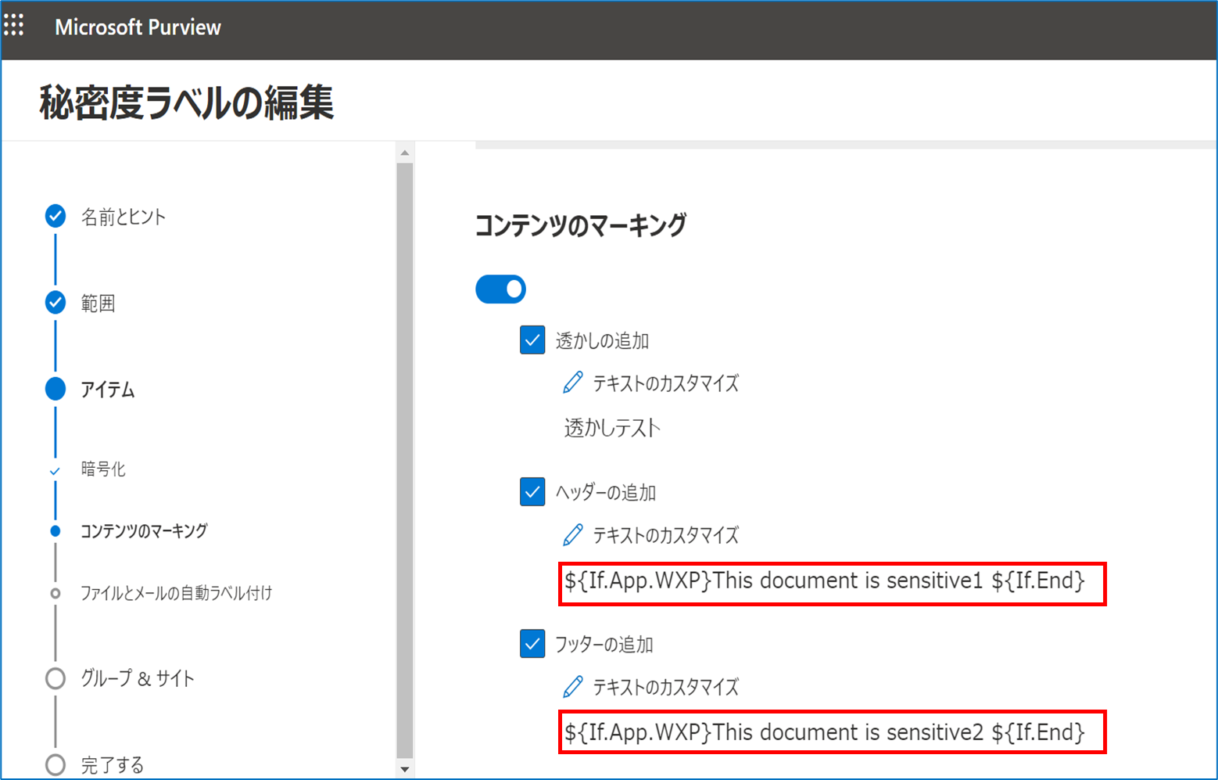The width and height of the screenshot is (1218, 780).
Task: Click テキストのカスタマイズ link under フッターの追加
Action: point(665,687)
